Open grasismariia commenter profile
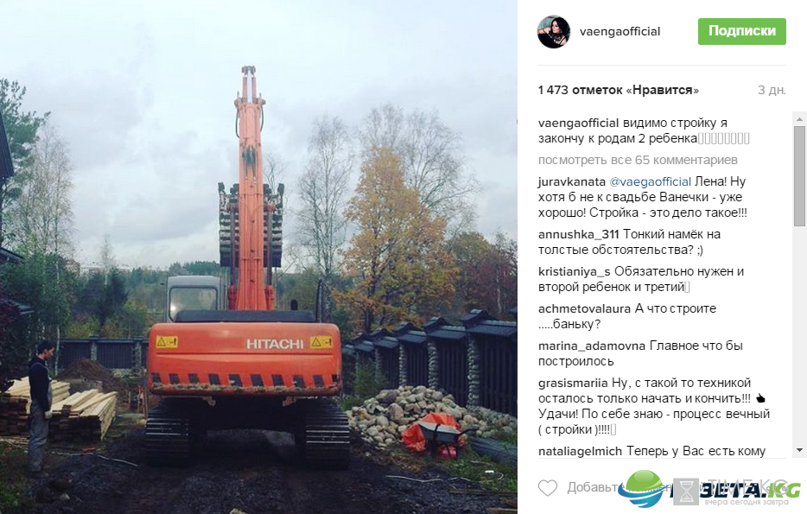The height and width of the screenshot is (514, 807). [x=573, y=383]
